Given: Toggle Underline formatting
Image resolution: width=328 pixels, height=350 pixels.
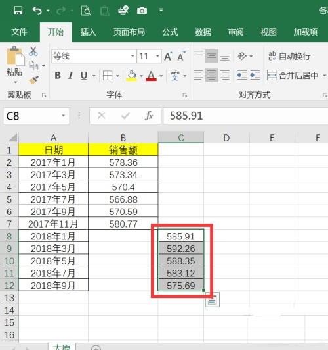Looking at the screenshot, I should coord(84,76).
